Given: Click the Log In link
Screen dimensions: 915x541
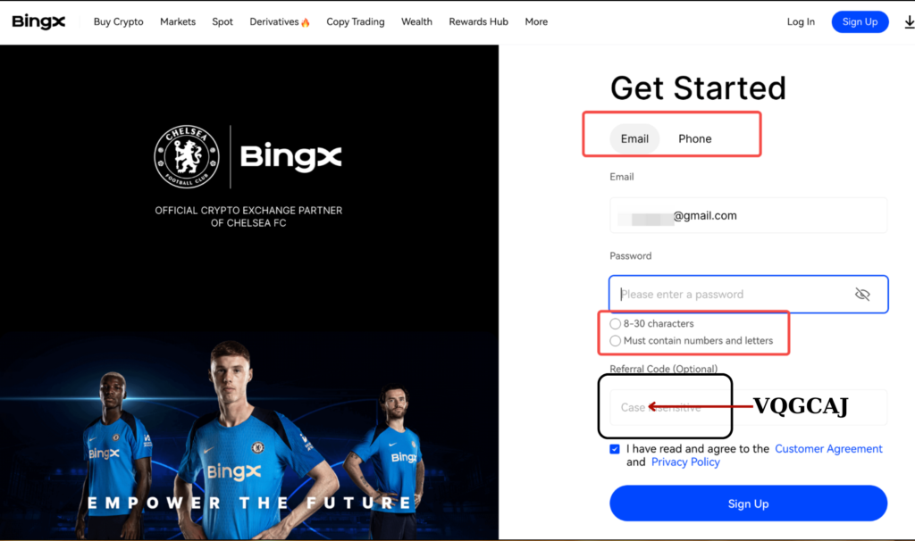Looking at the screenshot, I should [x=801, y=21].
